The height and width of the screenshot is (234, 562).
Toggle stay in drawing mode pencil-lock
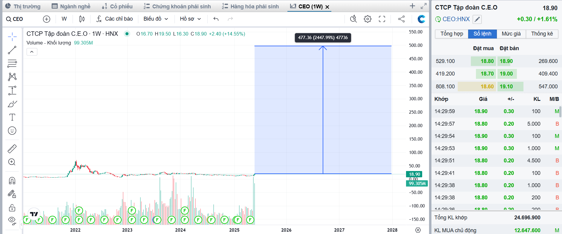pyautogui.click(x=12, y=194)
